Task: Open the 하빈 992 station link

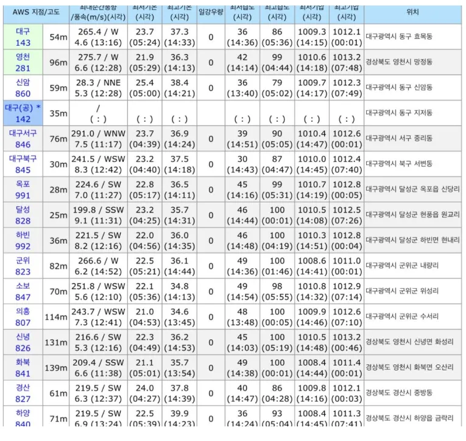Action: tap(23, 241)
